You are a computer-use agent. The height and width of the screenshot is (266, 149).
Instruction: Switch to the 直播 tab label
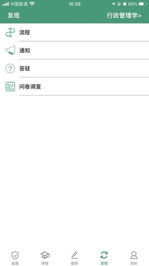[15, 263]
